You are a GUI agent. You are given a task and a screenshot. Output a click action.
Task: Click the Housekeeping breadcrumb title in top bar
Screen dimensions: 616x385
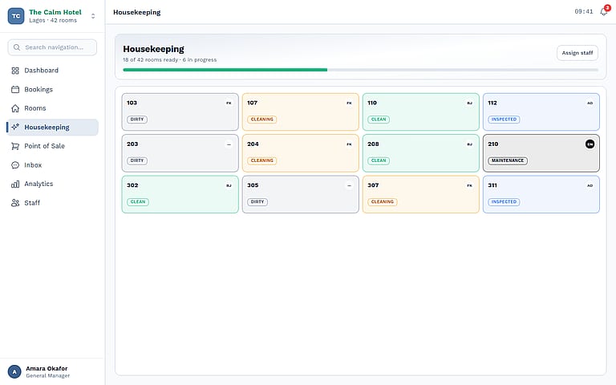[136, 13]
